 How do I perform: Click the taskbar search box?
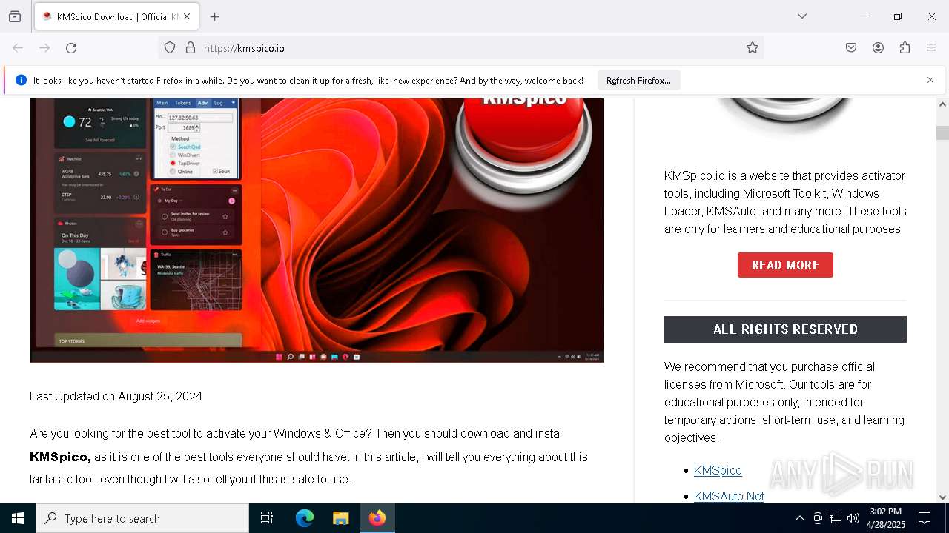coord(142,518)
